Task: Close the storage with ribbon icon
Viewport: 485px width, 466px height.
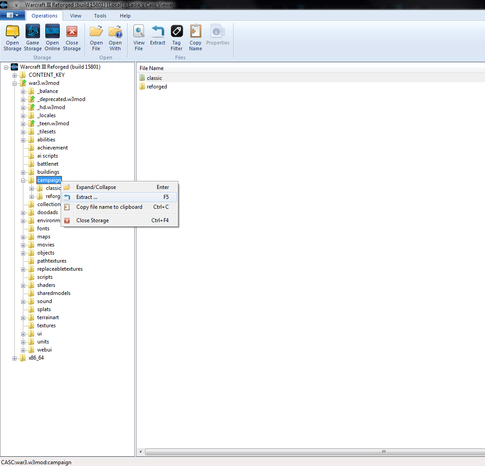Action: click(x=72, y=37)
